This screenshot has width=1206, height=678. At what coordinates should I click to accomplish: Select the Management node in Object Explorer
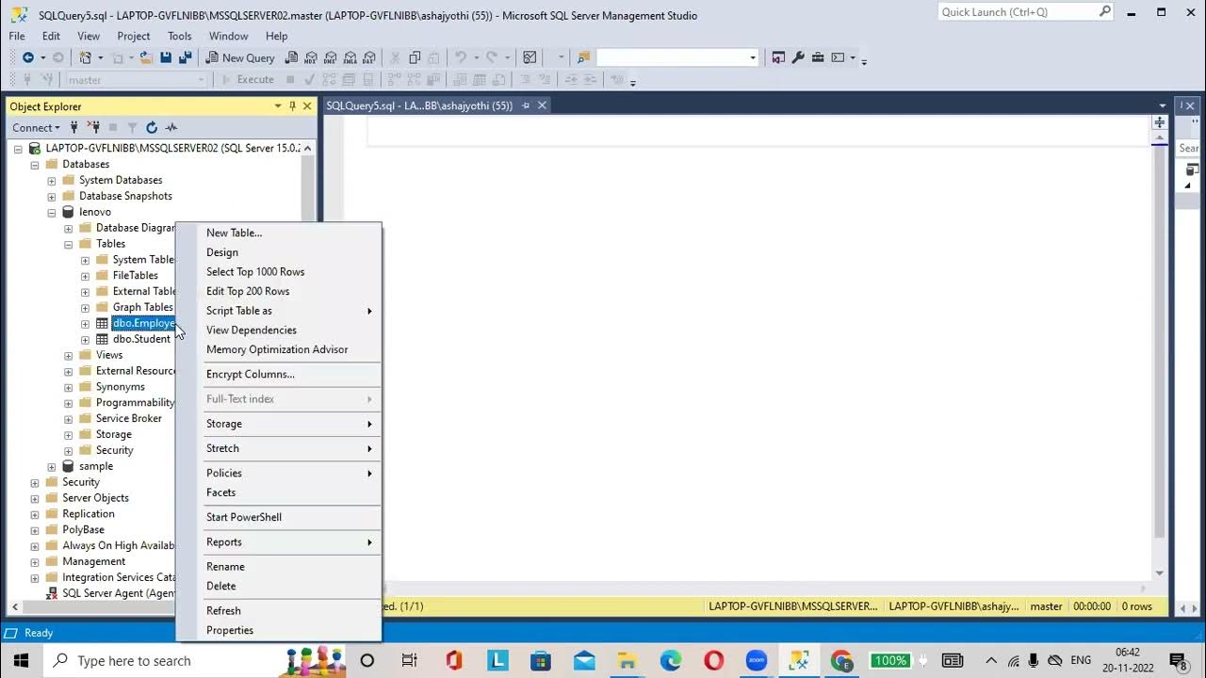[94, 561]
